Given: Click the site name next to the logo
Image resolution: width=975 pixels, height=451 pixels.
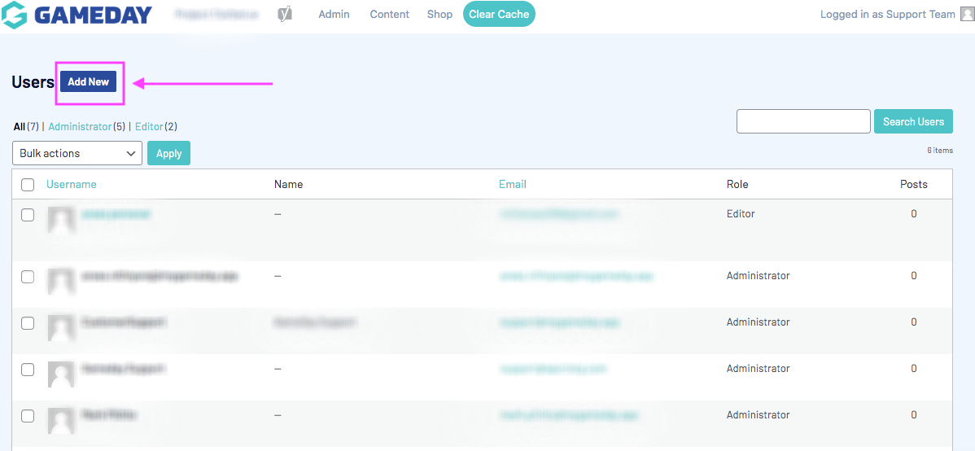Looking at the screenshot, I should tap(216, 15).
